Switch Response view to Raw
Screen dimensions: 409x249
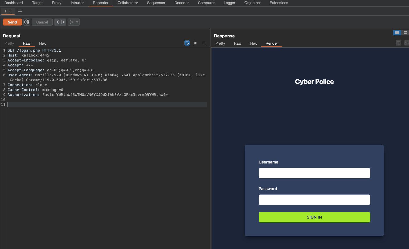[238, 43]
